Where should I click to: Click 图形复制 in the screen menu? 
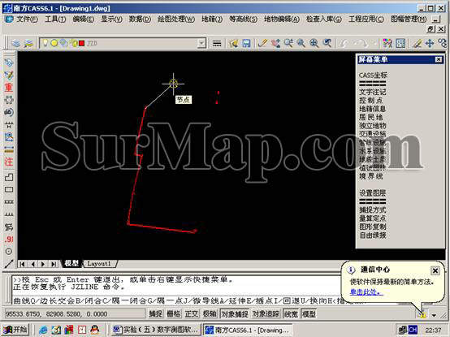pos(373,227)
